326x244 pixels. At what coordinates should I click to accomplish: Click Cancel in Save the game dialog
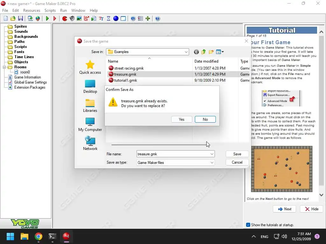click(237, 162)
